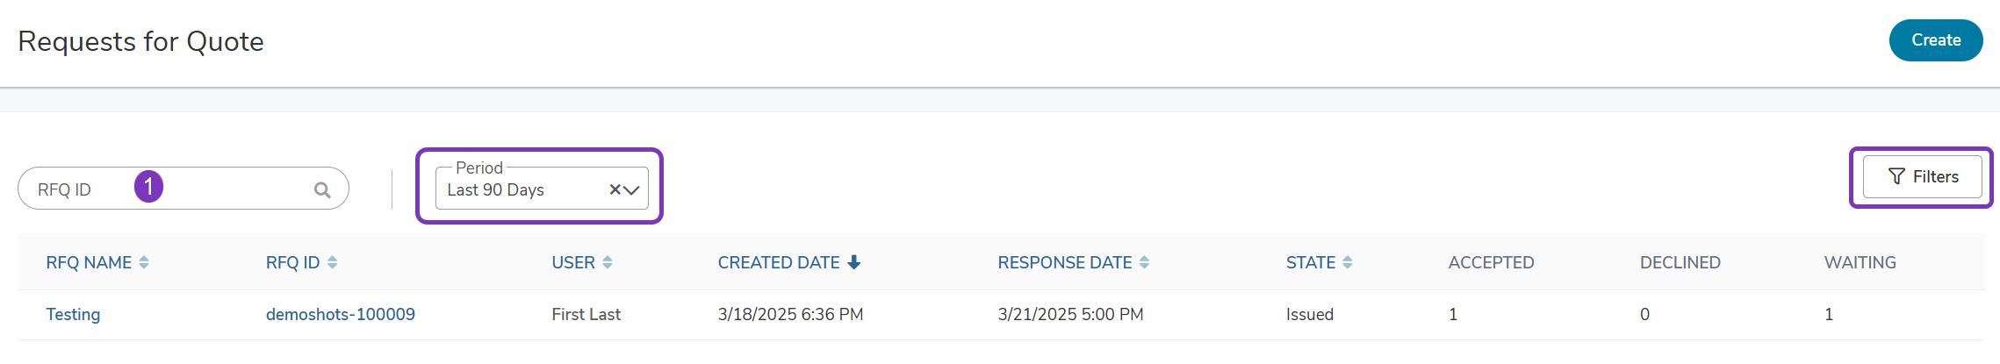2000x364 pixels.
Task: Click the STATE column header text
Action: (x=1311, y=262)
